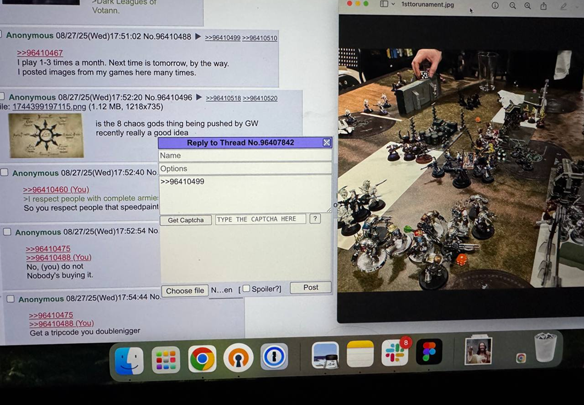
Task: Follow >>96410475 in the 17:52:54 post
Action: (x=48, y=249)
